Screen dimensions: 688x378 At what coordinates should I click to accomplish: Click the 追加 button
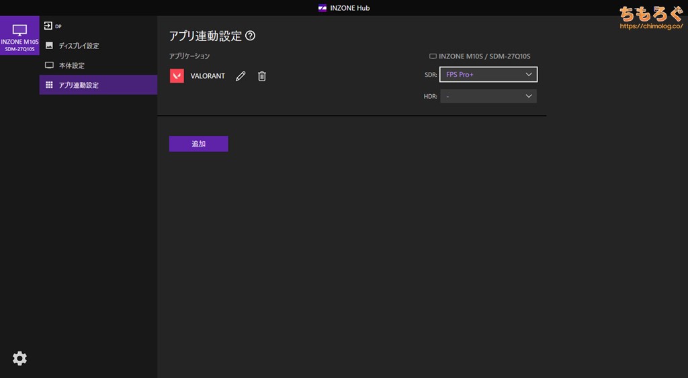click(x=198, y=143)
